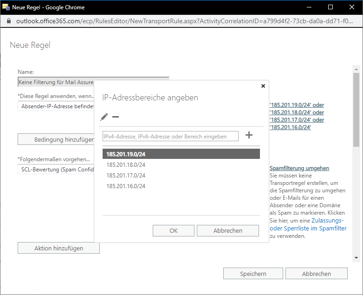Open the '185.201.19.0/24' oder link
Screen dimensions: 363x295
(x=297, y=105)
